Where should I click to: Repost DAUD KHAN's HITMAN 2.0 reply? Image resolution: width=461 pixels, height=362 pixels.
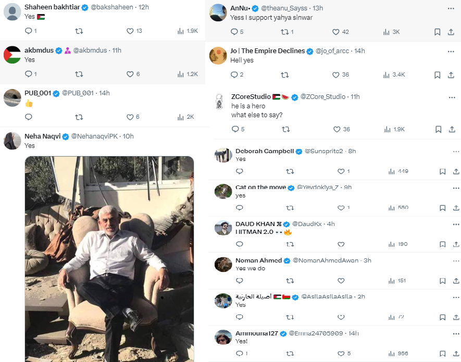pyautogui.click(x=290, y=244)
